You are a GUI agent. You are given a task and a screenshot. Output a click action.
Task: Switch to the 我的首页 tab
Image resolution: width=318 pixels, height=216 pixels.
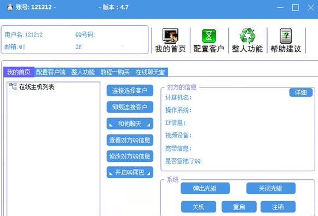19,72
